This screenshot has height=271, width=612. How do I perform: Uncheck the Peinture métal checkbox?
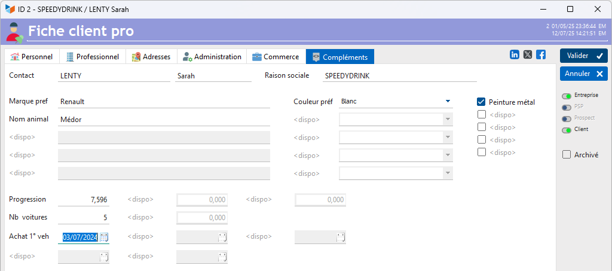pyautogui.click(x=481, y=102)
